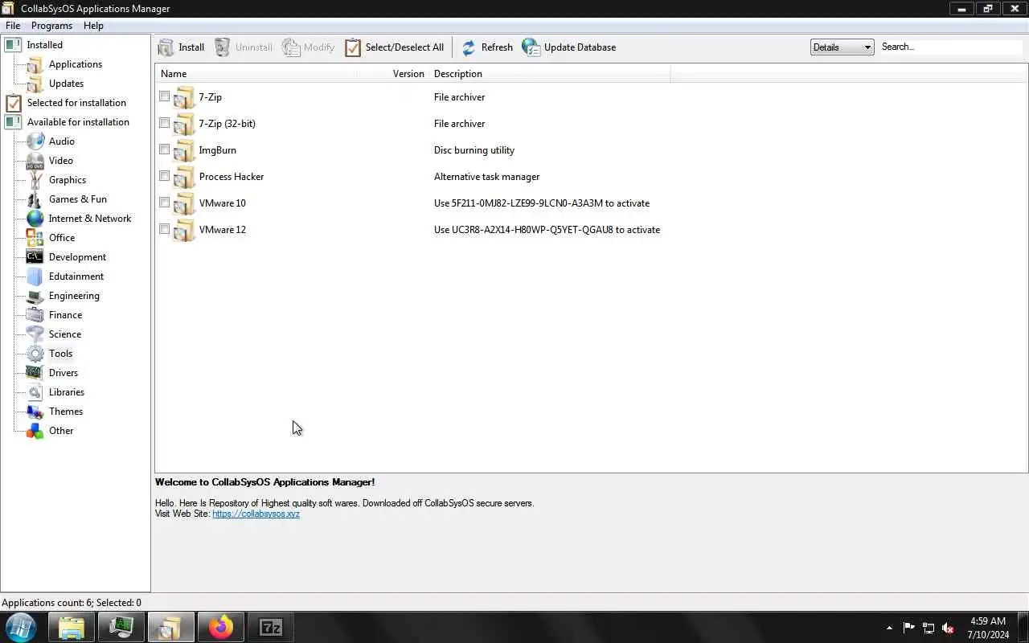This screenshot has width=1029, height=643.
Task: Sort by the Name column header
Action: (x=256, y=74)
